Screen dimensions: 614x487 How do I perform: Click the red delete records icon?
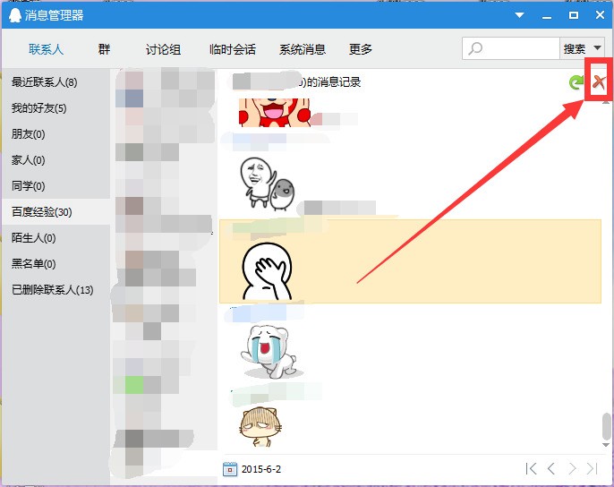coord(598,82)
